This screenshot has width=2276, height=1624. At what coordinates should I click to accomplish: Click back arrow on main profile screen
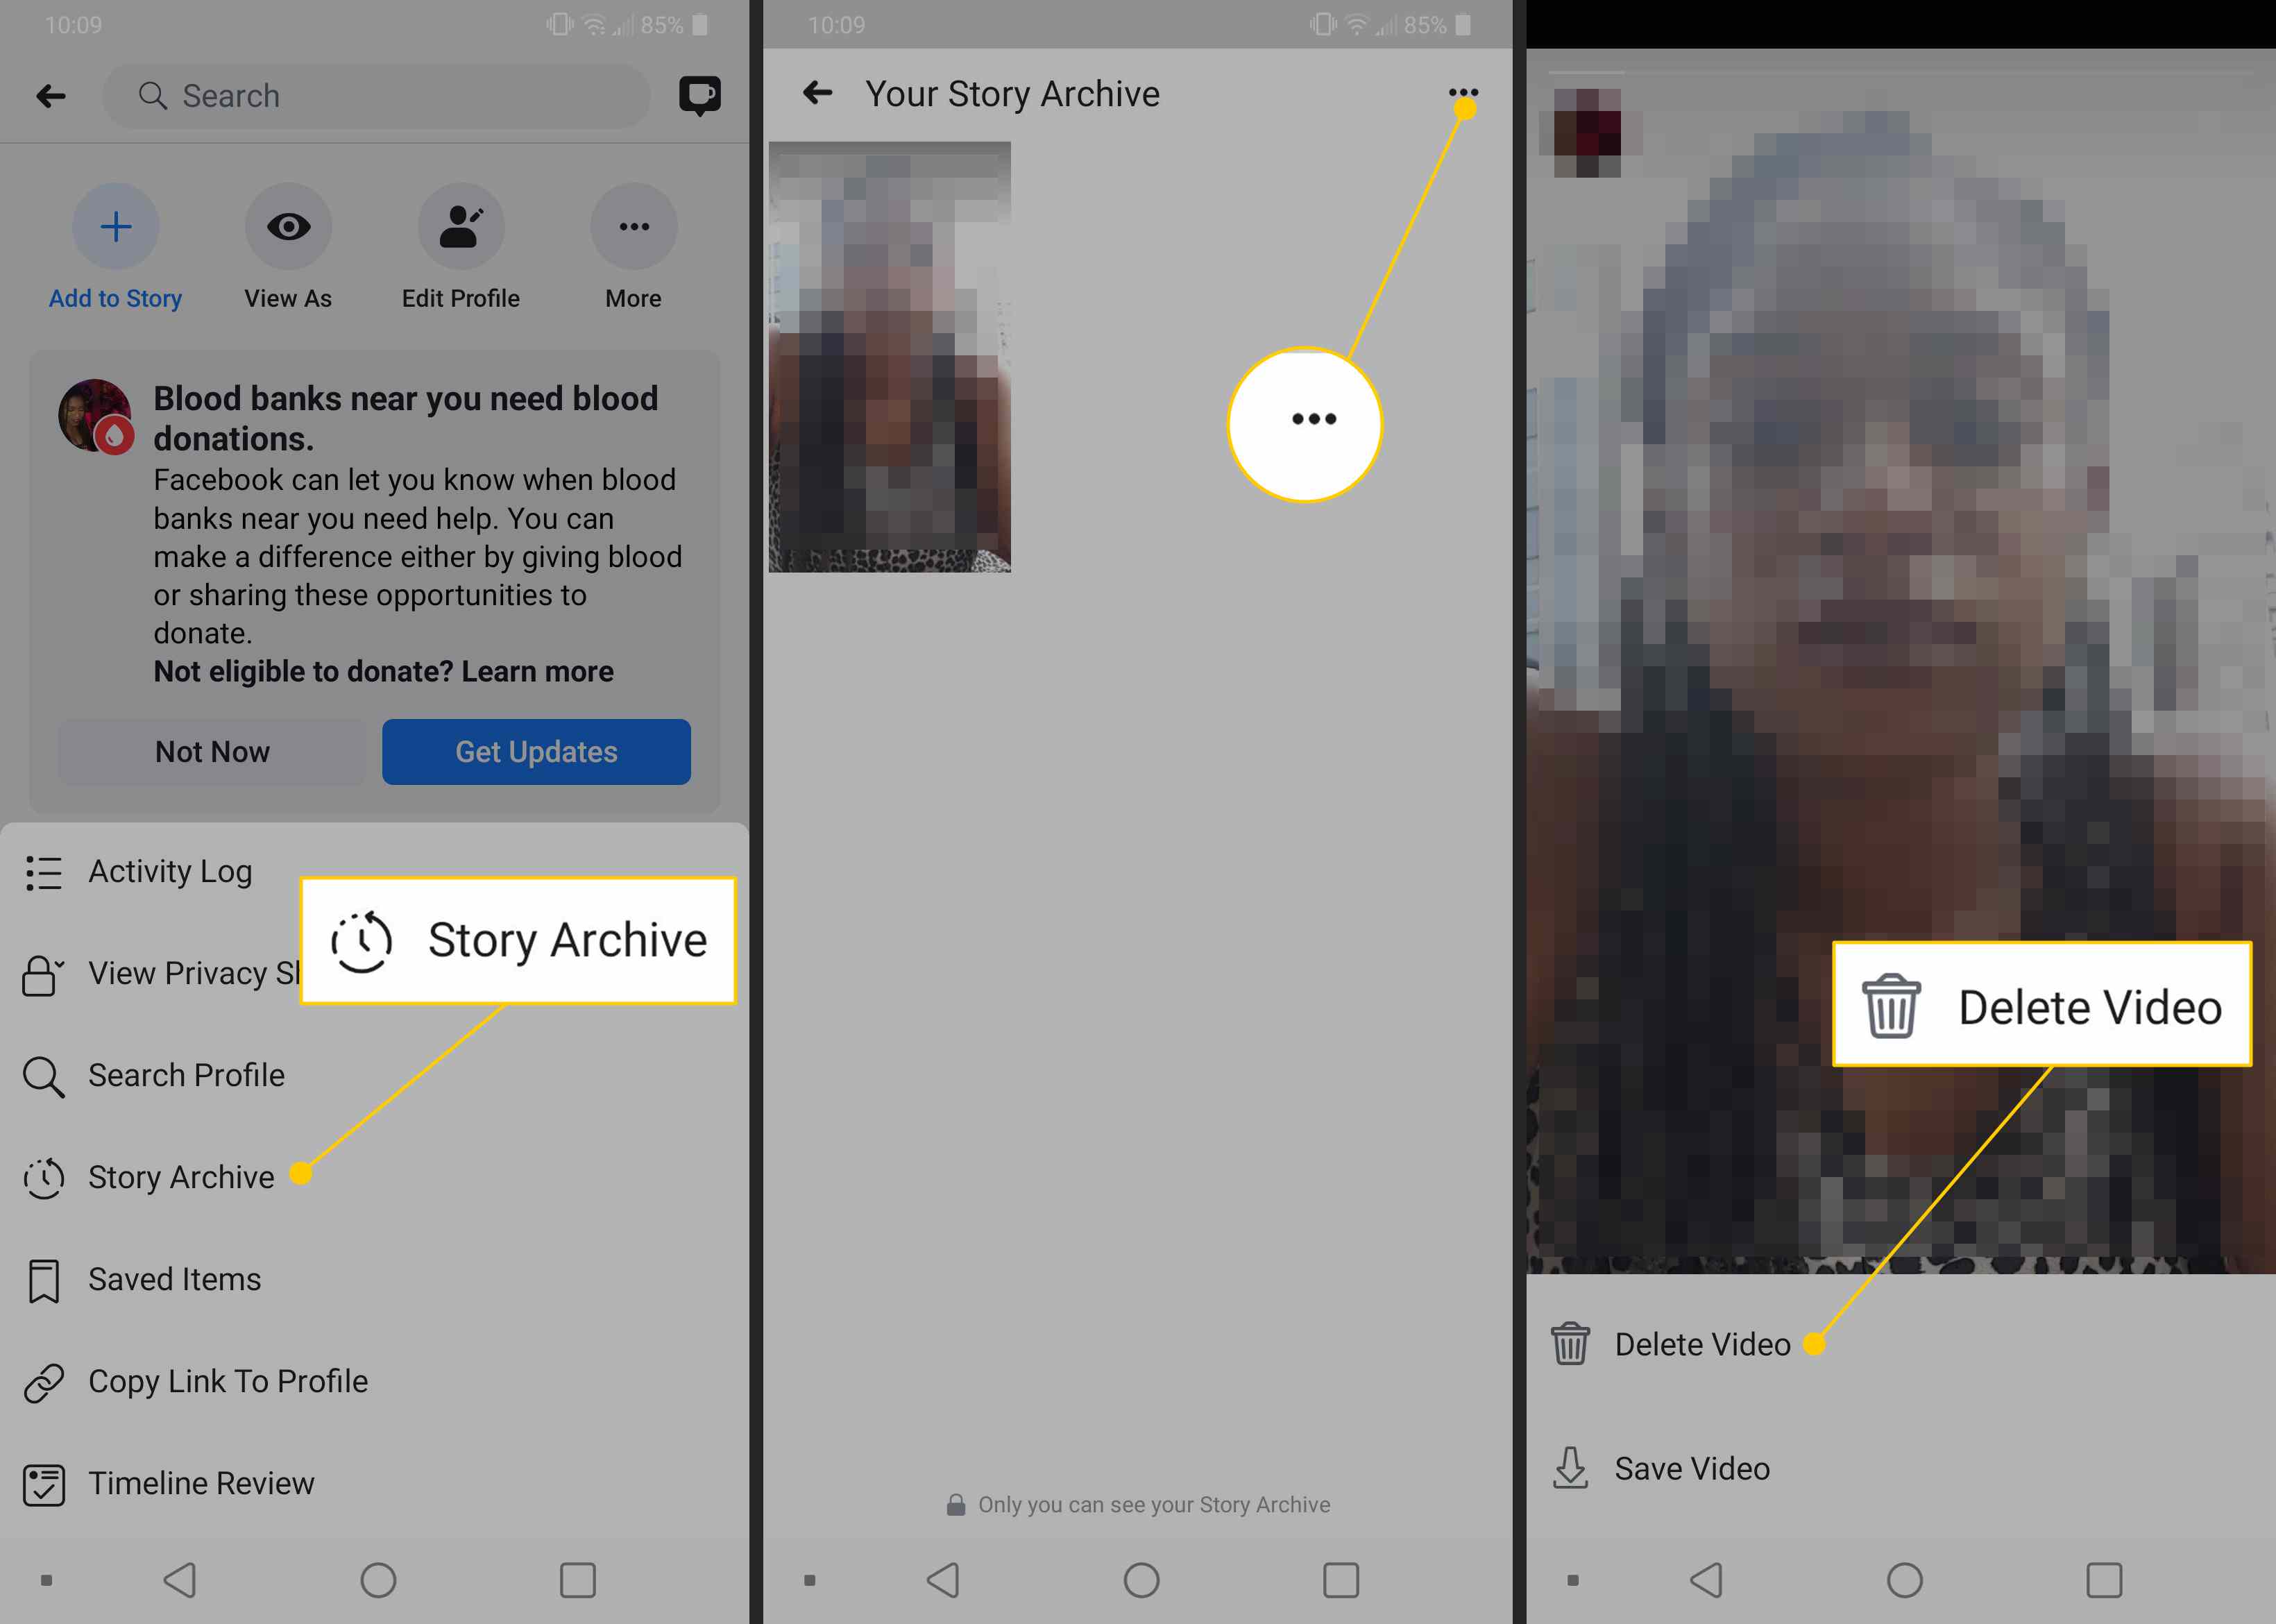(51, 95)
